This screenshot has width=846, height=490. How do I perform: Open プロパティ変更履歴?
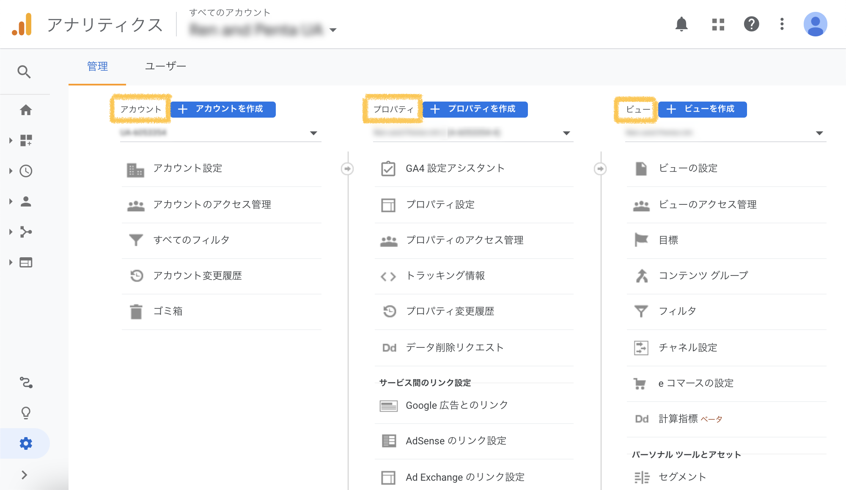(x=474, y=311)
